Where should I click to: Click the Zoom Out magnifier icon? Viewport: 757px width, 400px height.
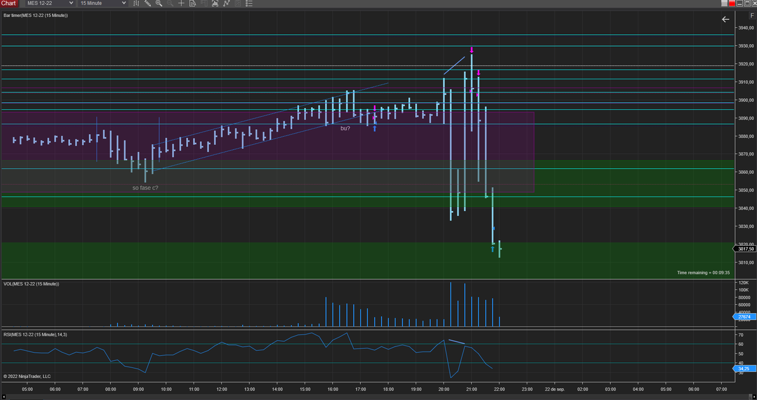point(170,3)
